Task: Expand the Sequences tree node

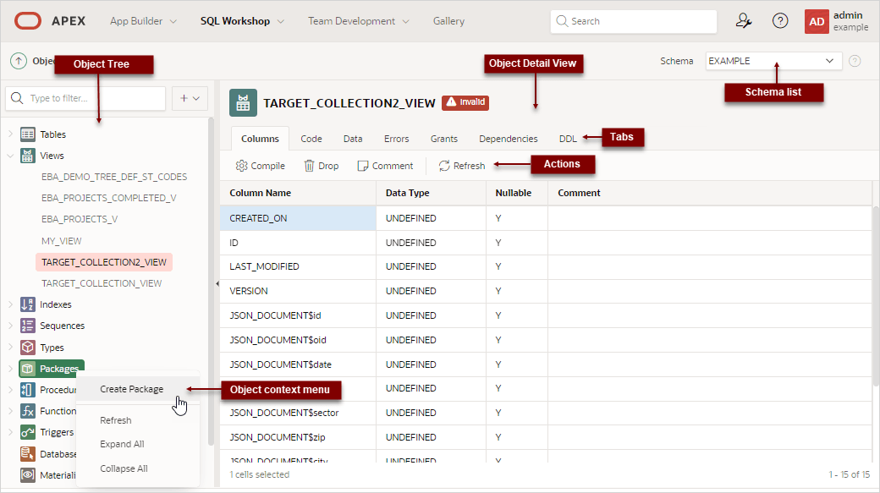Action: click(10, 326)
